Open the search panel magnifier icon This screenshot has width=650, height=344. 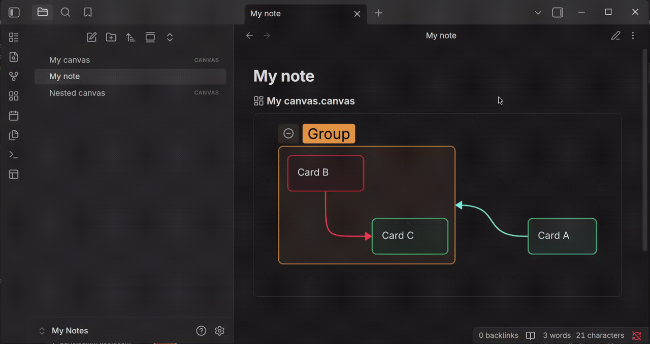tap(66, 12)
